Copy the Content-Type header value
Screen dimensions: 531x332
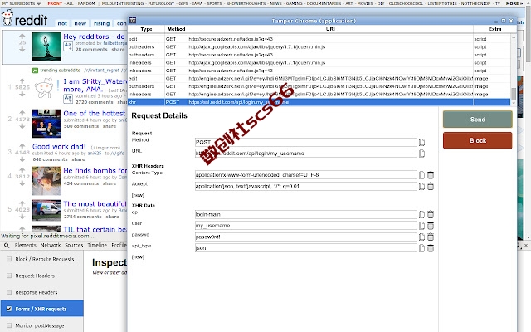click(421, 175)
